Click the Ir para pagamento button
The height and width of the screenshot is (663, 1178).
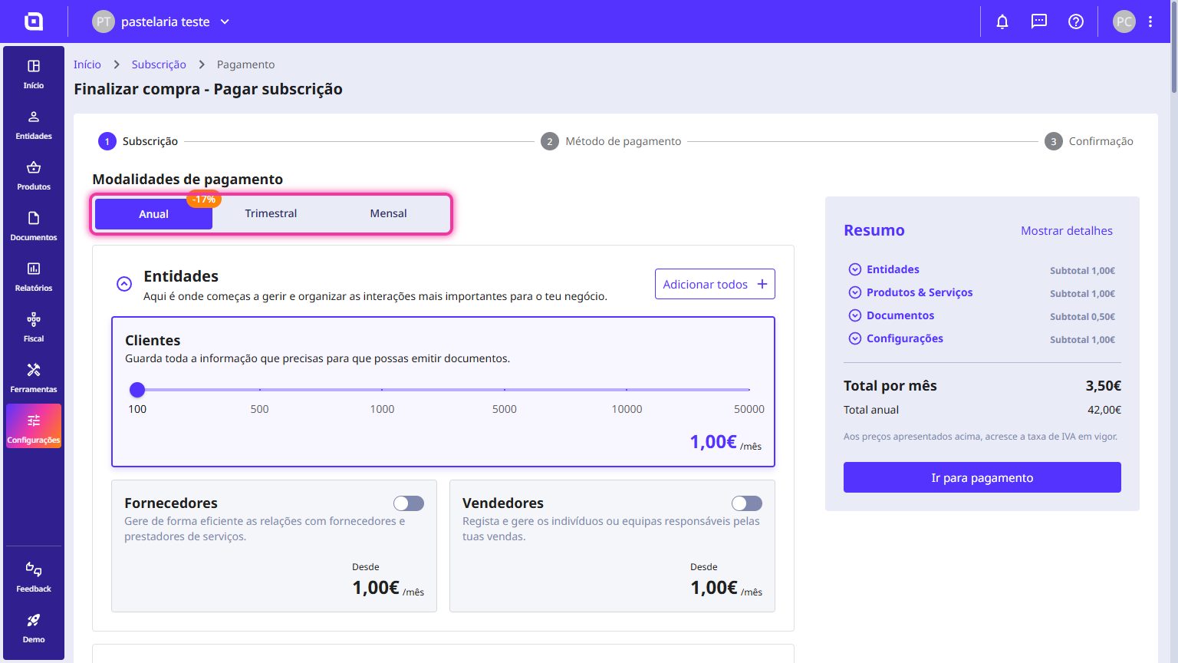point(982,477)
